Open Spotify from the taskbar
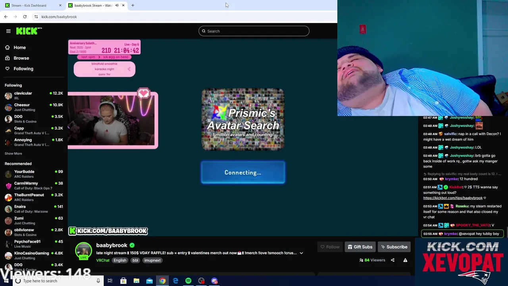Image resolution: width=508 pixels, height=286 pixels. point(188,281)
